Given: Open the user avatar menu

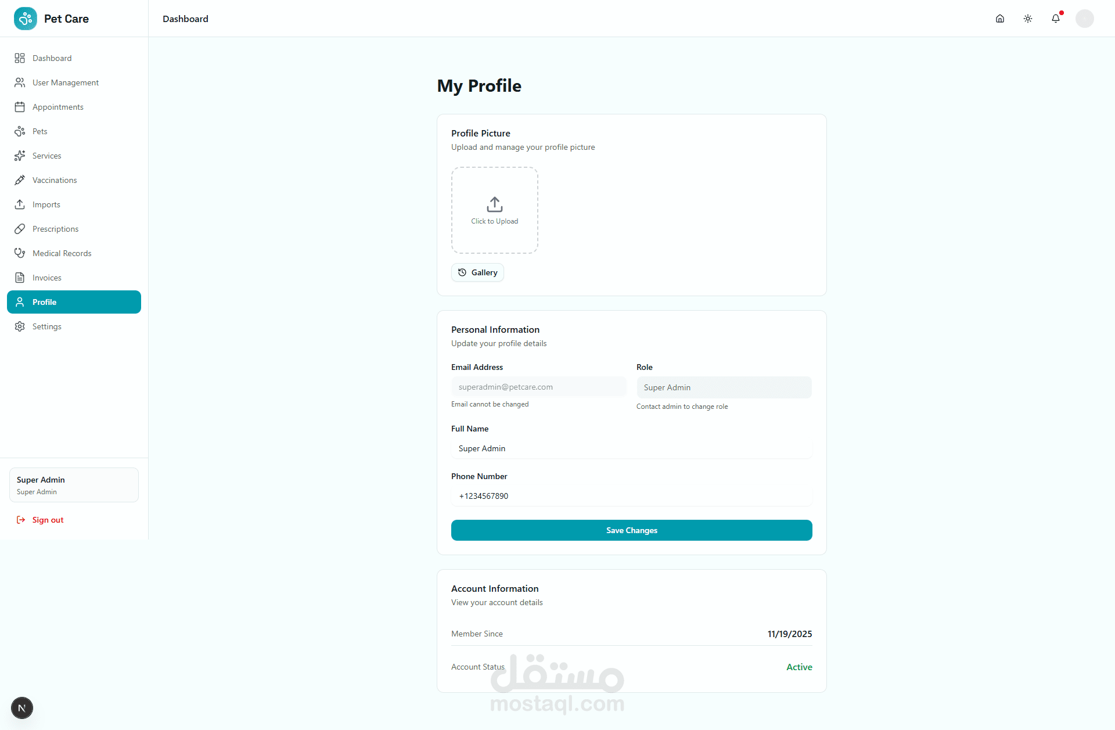Looking at the screenshot, I should coord(1084,19).
